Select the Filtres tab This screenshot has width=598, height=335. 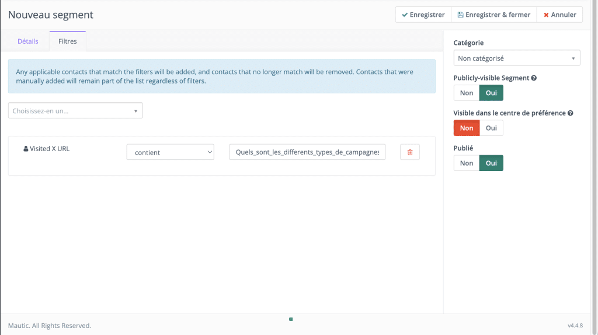[68, 41]
